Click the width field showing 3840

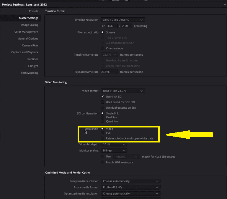tap(112, 26)
